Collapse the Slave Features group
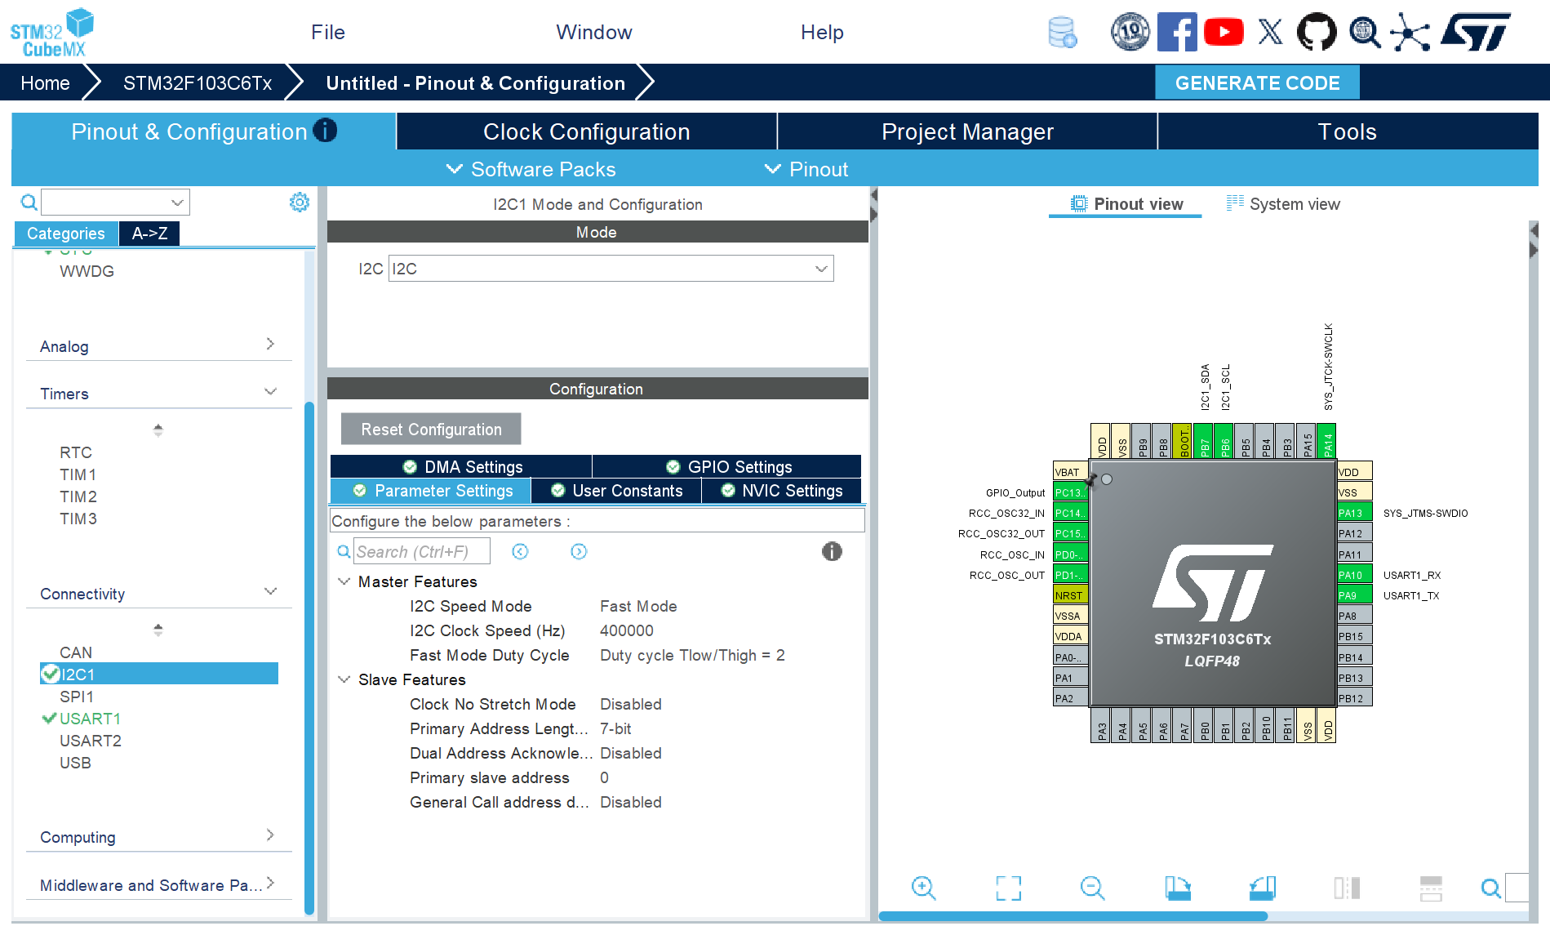 coord(344,679)
